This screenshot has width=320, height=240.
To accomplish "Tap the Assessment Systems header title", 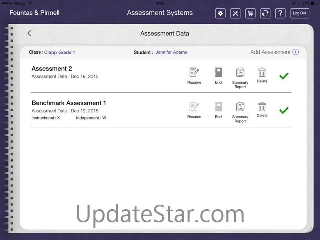I will pyautogui.click(x=160, y=13).
